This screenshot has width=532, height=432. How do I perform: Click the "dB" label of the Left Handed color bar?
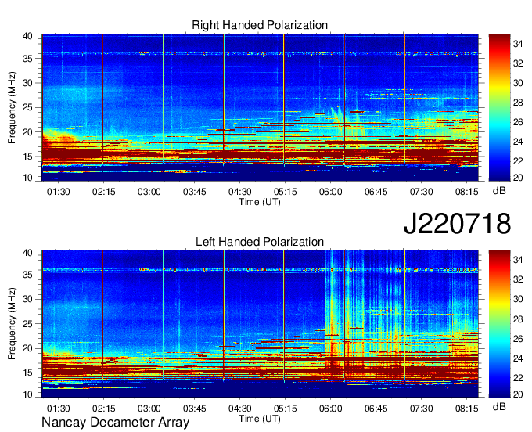pyautogui.click(x=499, y=406)
